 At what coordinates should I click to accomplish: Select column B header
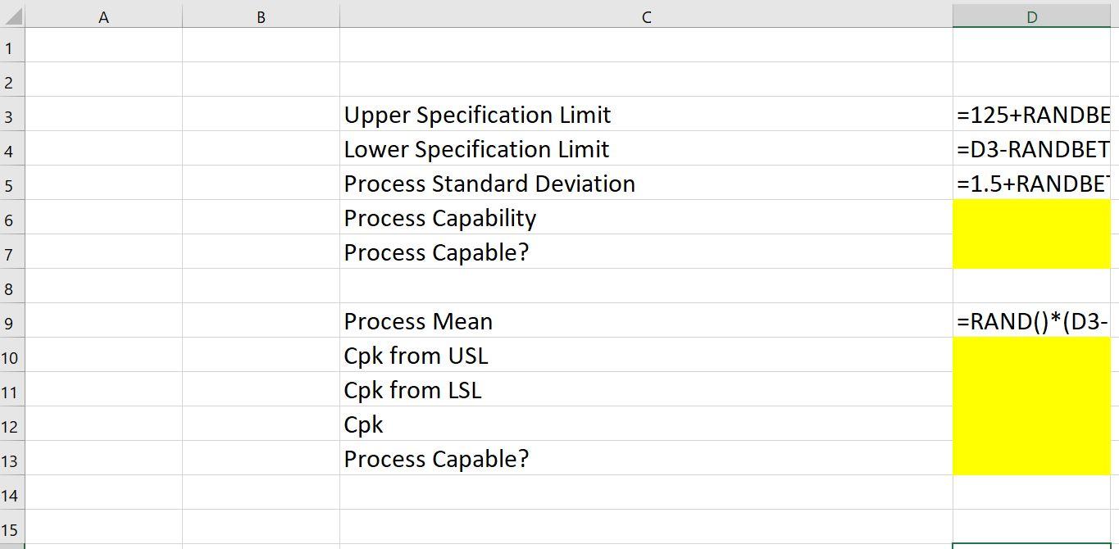pyautogui.click(x=261, y=16)
